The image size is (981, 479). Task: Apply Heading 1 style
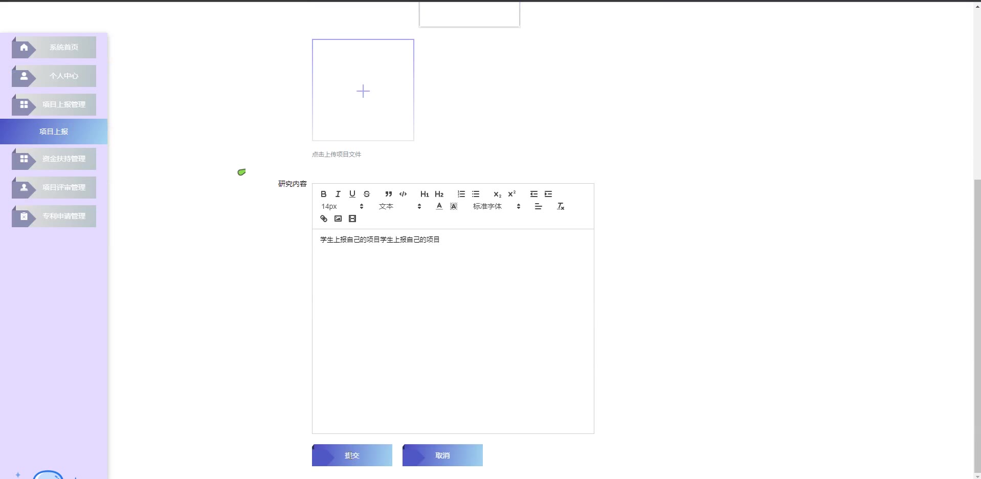(425, 194)
